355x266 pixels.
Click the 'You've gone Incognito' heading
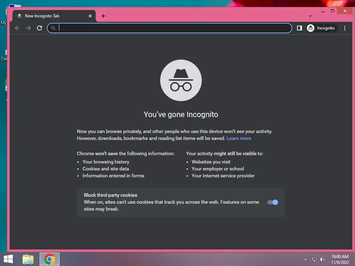(x=181, y=114)
